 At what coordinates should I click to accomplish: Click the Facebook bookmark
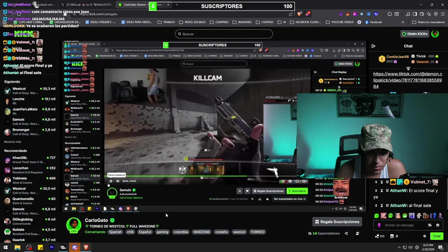click(373, 22)
